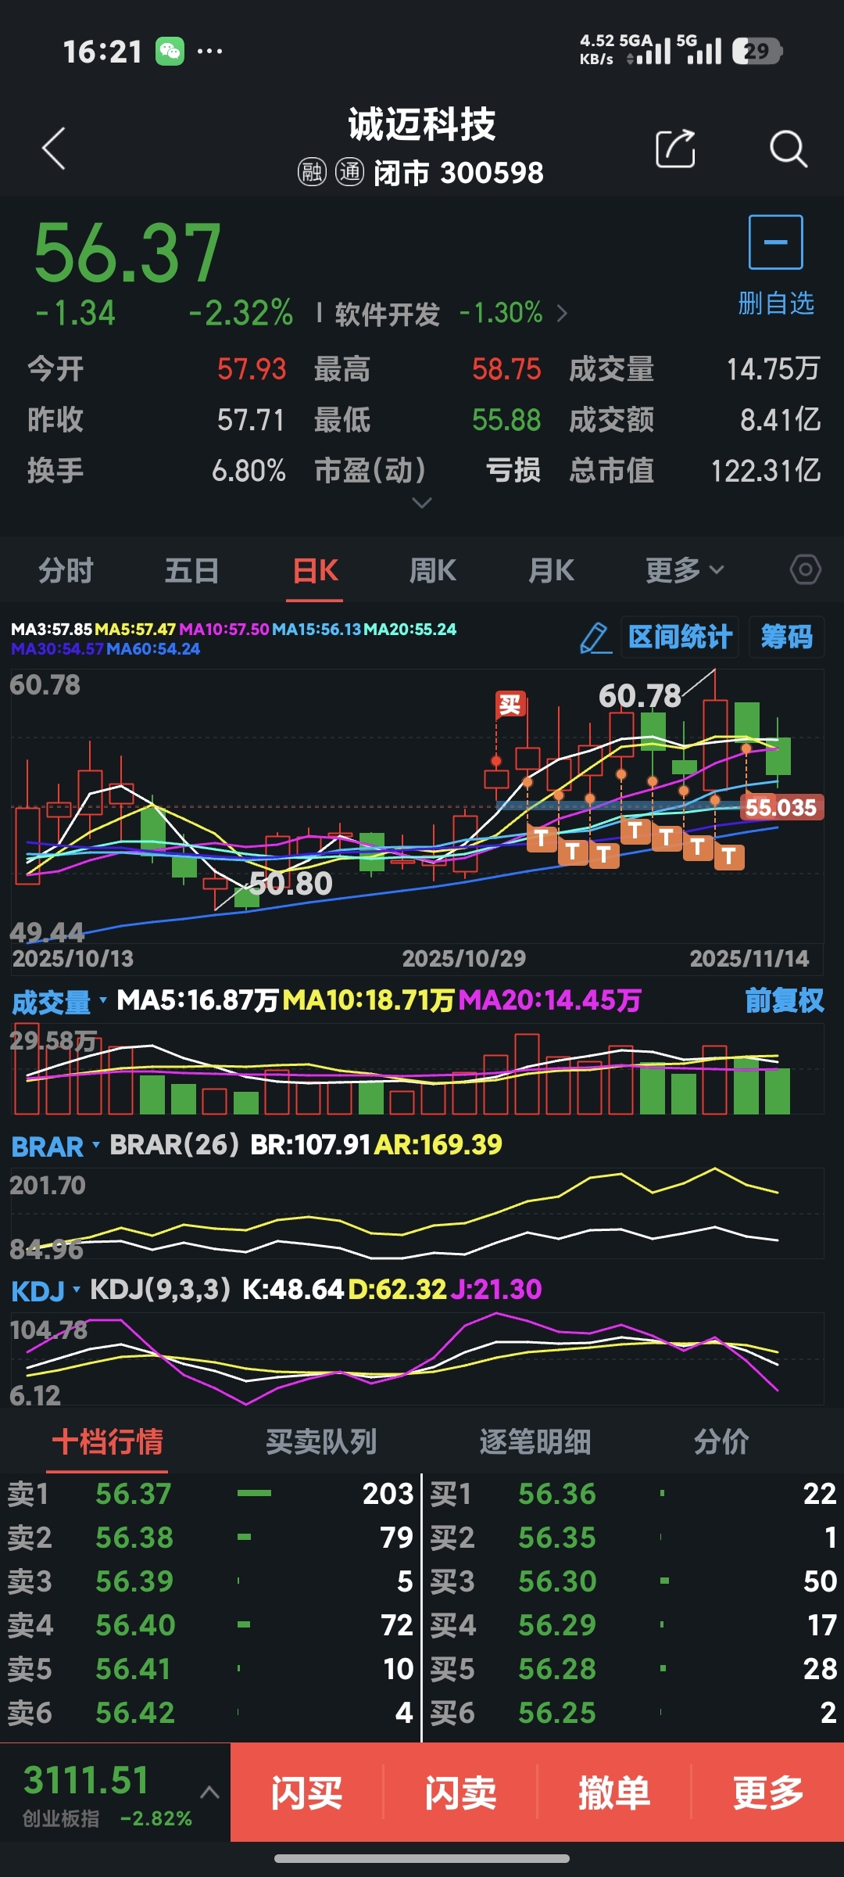Open the share icon
Screen dimensions: 844x1877
tap(675, 148)
